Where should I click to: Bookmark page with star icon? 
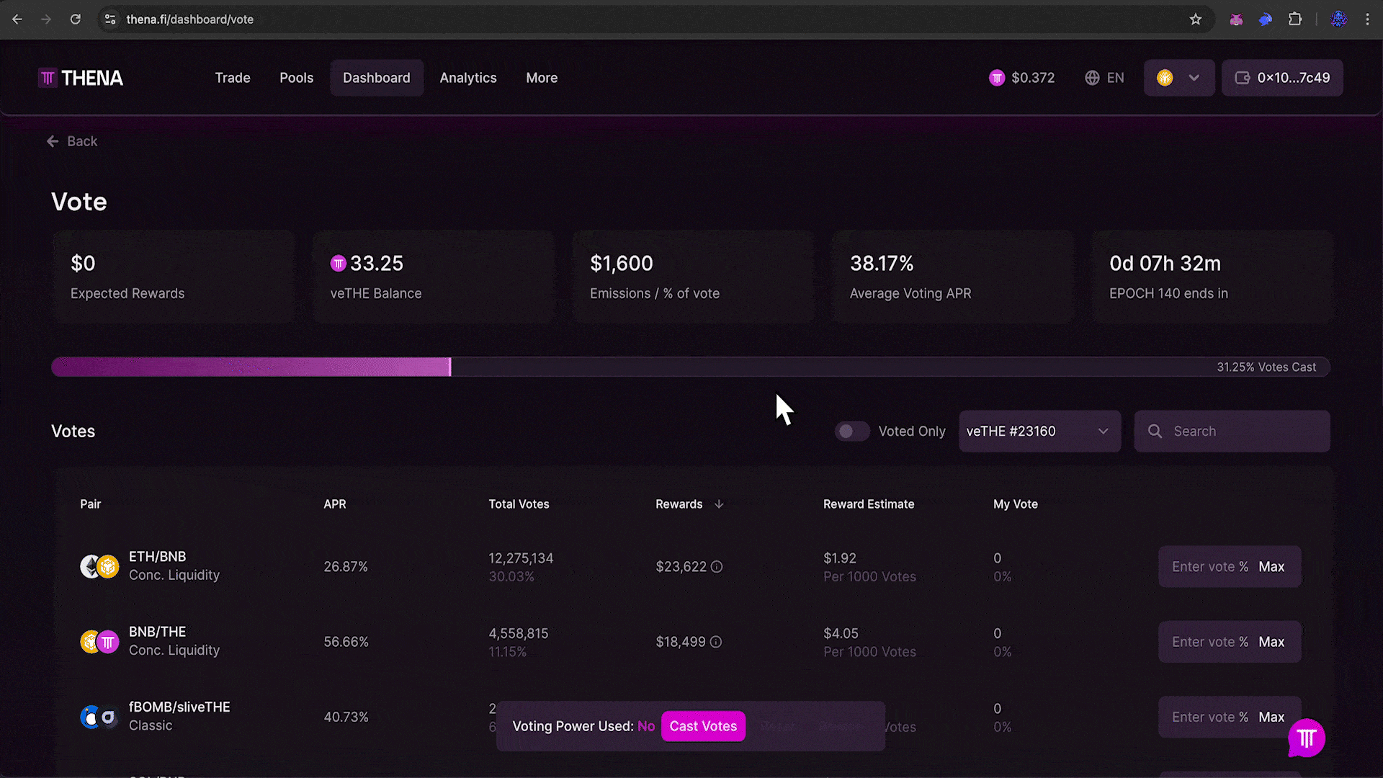[x=1196, y=19]
